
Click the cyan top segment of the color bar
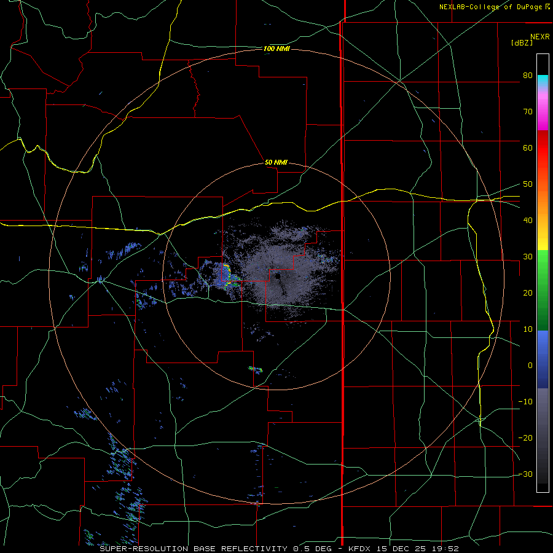click(543, 80)
